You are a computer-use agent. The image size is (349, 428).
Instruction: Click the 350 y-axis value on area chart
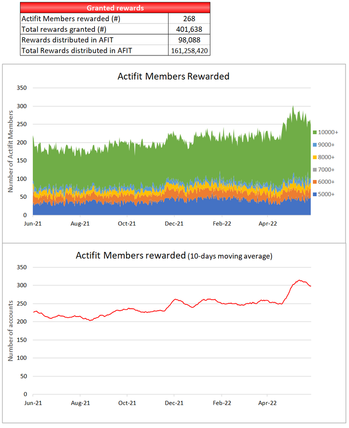coord(22,88)
